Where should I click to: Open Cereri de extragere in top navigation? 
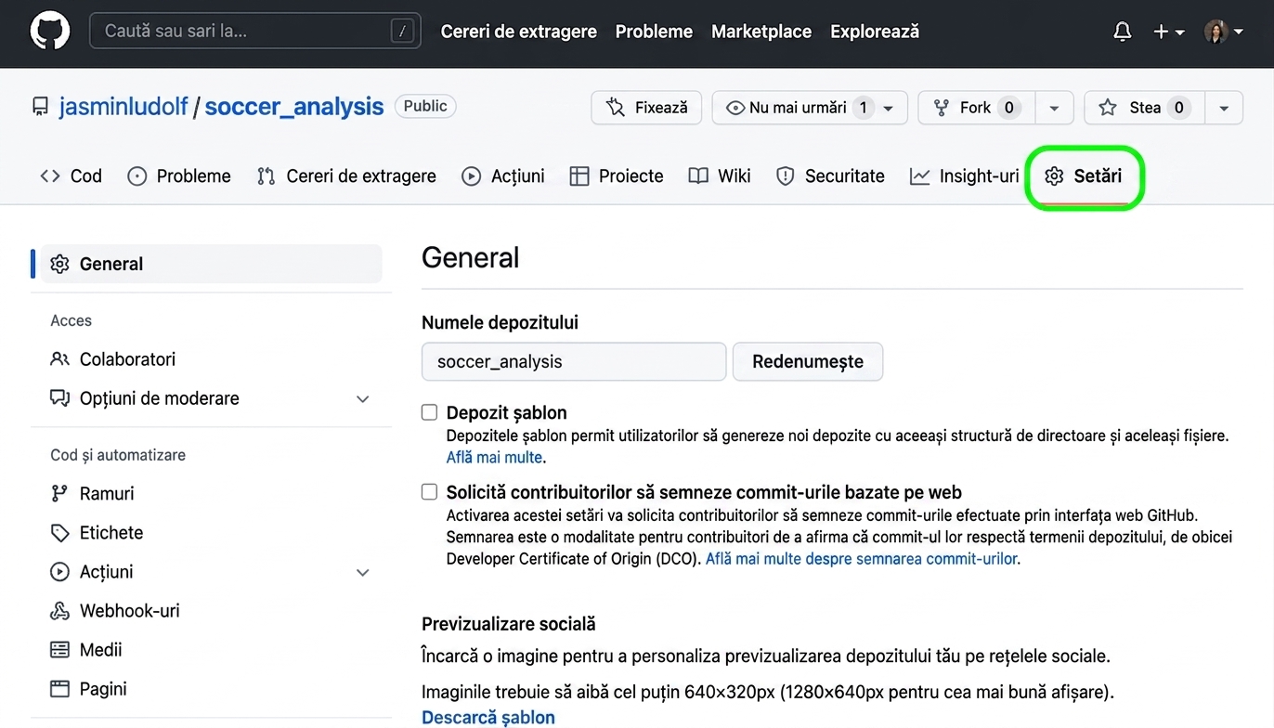tap(519, 32)
